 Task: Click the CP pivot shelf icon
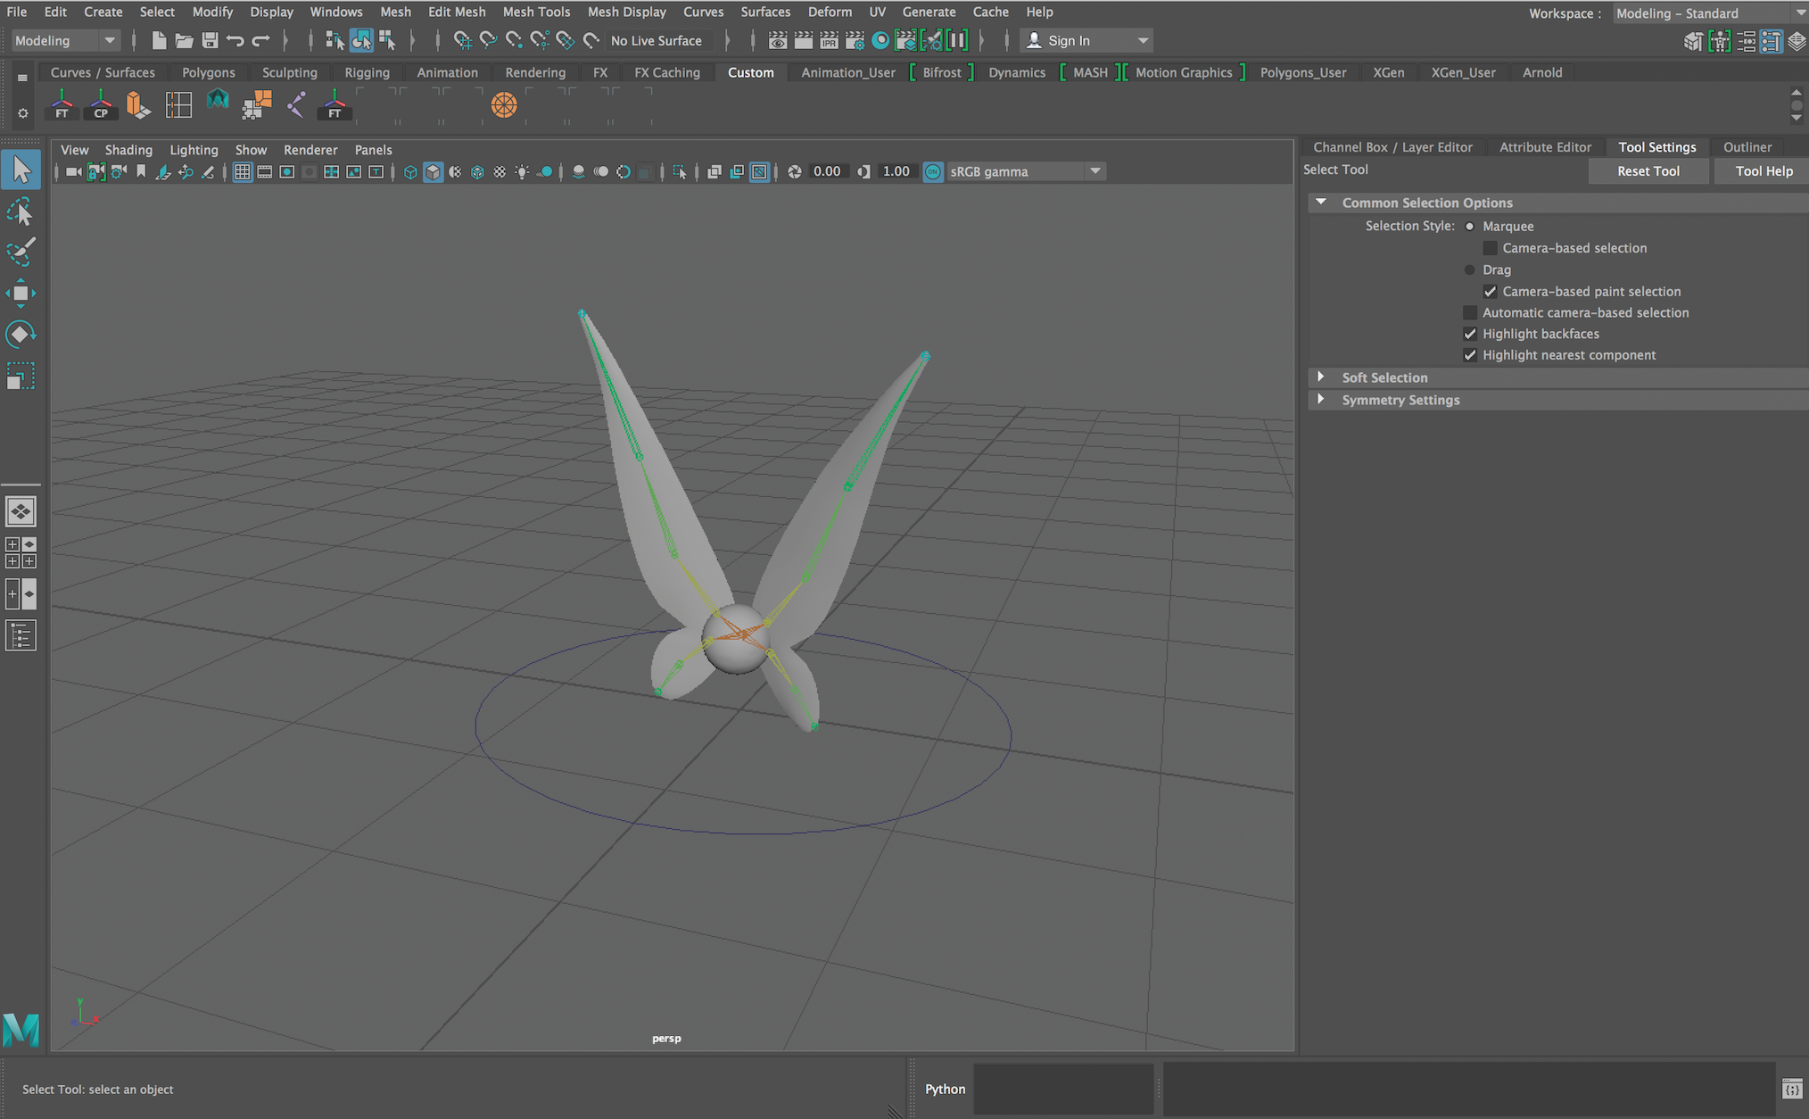pyautogui.click(x=101, y=105)
